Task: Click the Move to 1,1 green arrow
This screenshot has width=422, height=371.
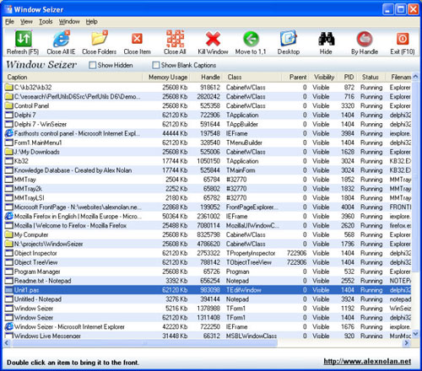Action: coord(251,39)
